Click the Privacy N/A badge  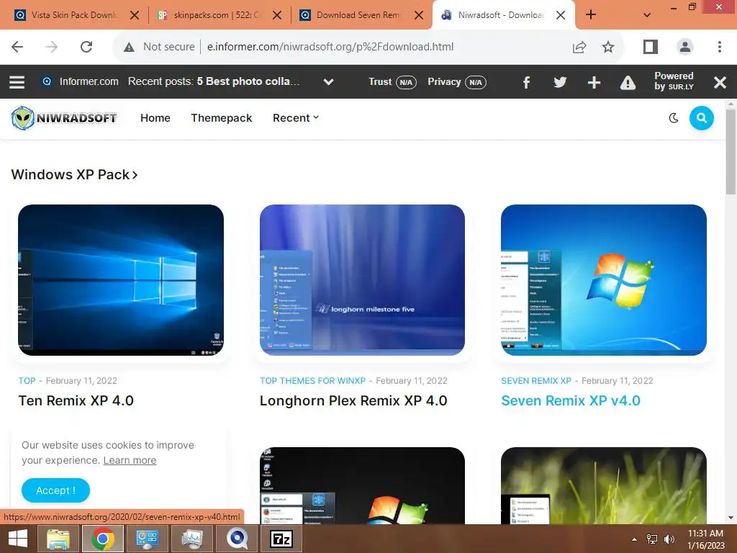tap(457, 82)
